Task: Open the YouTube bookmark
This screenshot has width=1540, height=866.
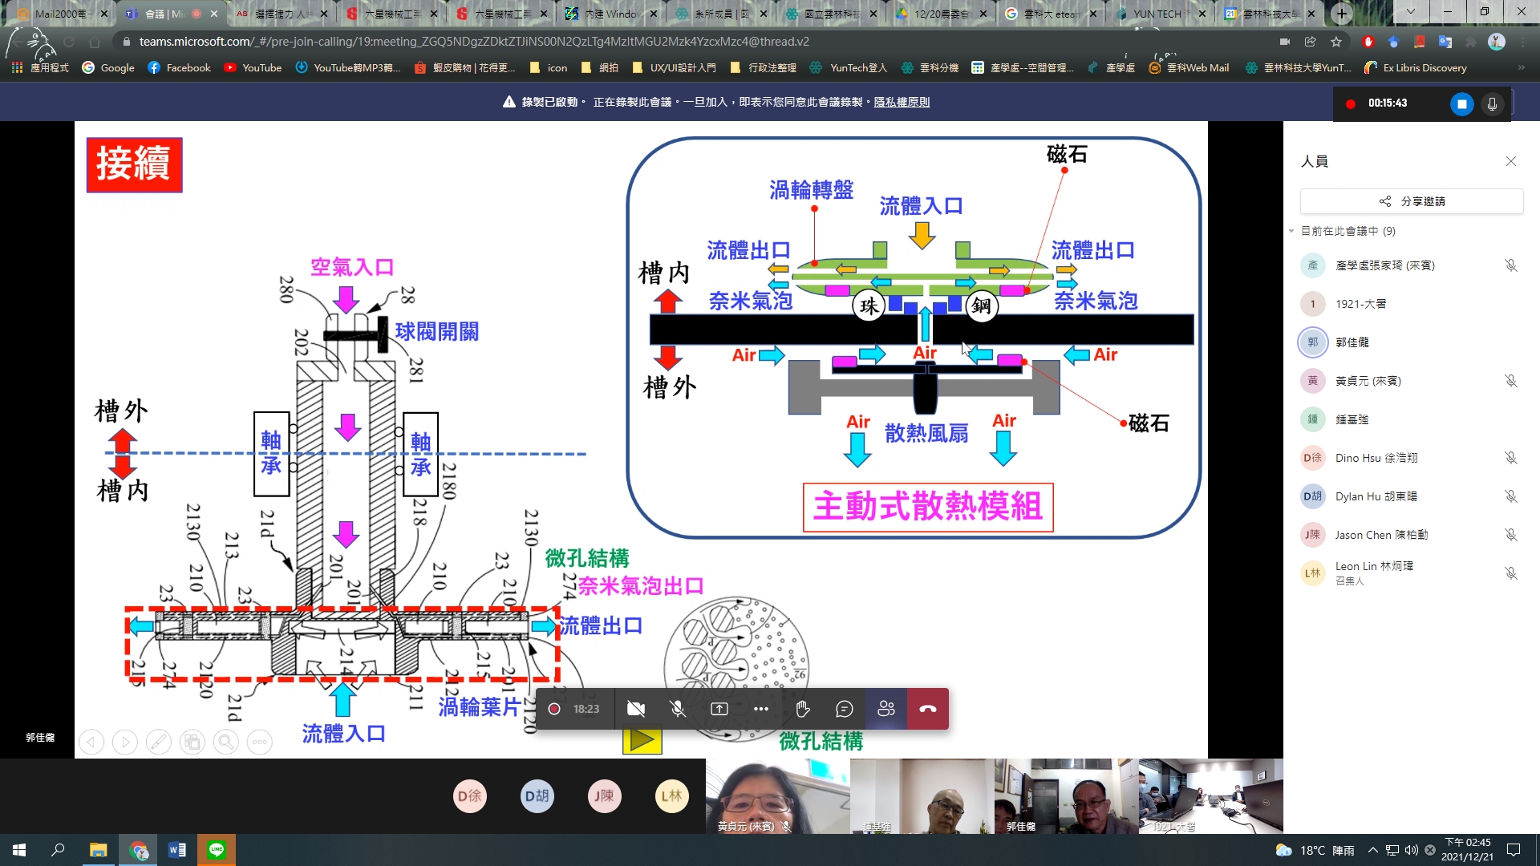Action: pyautogui.click(x=253, y=68)
